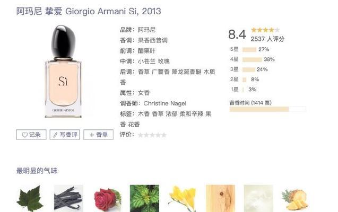Select perfumer Christine Nagel link
The height and width of the screenshot is (212, 338).
(165, 103)
